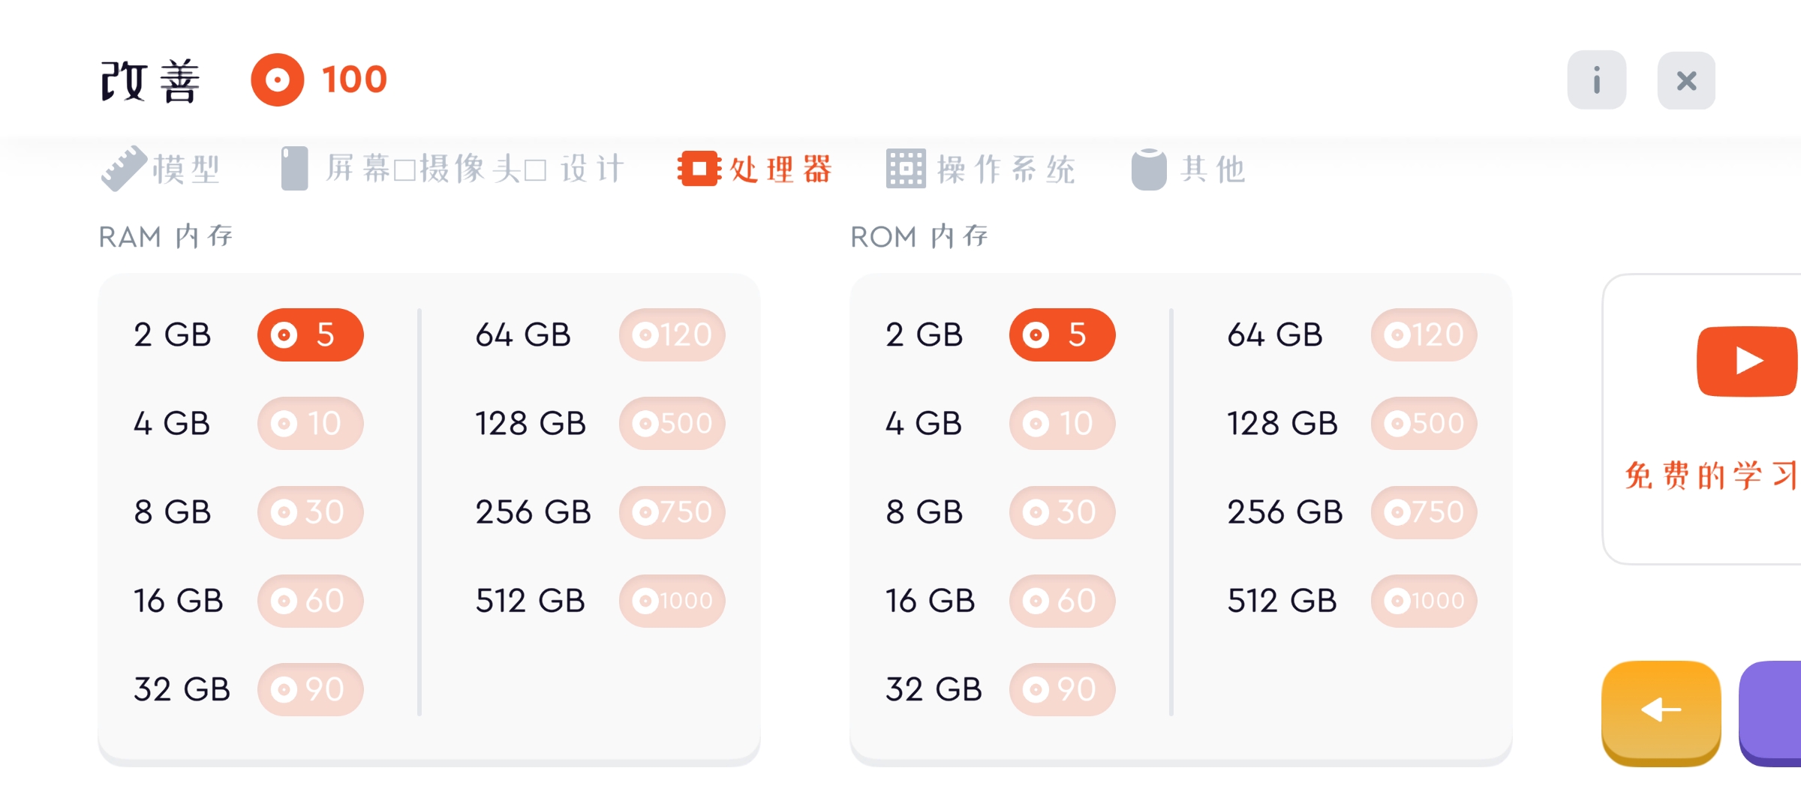Choose 16 GB ROM upgrade for 60
This screenshot has width=1801, height=810.
1062,601
